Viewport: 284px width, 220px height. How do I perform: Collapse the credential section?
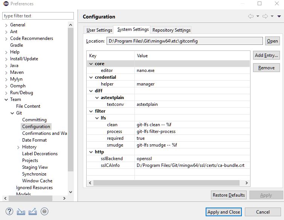[x=91, y=77]
